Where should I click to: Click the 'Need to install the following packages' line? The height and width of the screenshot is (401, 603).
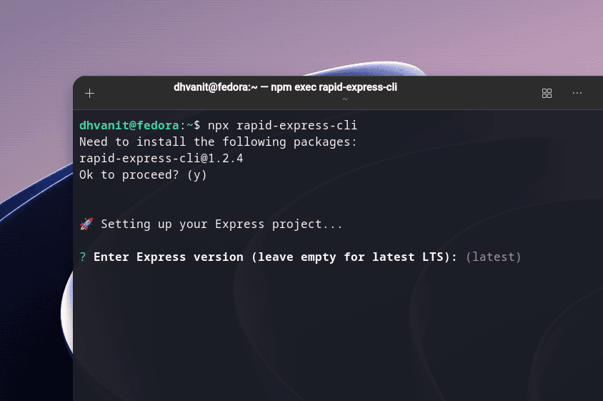coord(218,142)
